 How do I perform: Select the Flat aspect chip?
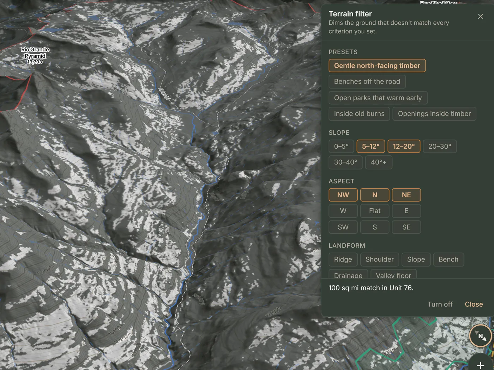[375, 211]
